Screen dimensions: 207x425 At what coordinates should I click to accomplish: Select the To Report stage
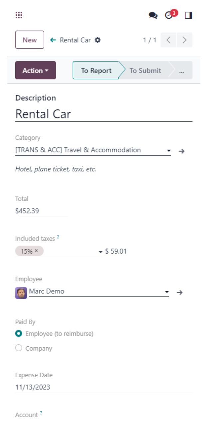(x=96, y=70)
